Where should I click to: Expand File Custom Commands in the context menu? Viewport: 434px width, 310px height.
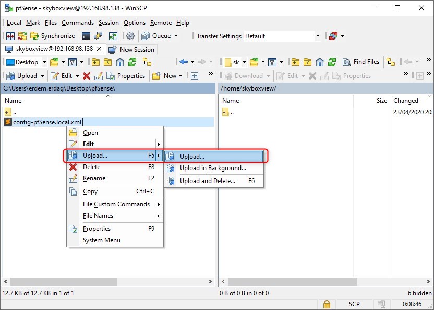115,204
